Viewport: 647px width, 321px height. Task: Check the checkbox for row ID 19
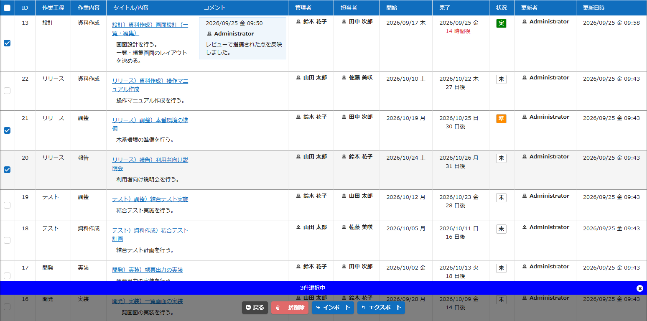(x=7, y=205)
